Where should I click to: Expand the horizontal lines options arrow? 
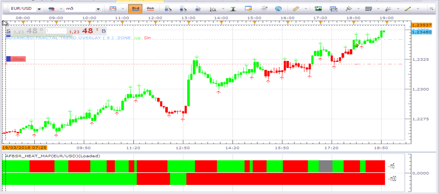(x=378, y=9)
